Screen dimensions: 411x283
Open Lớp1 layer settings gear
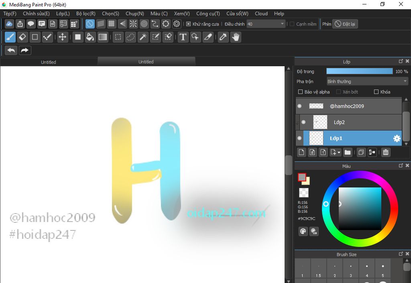point(397,138)
